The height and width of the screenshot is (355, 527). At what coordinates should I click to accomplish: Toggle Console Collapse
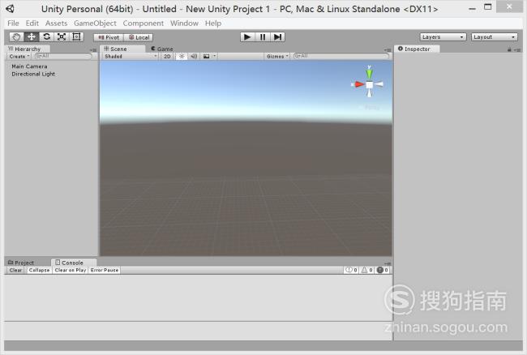tap(40, 270)
